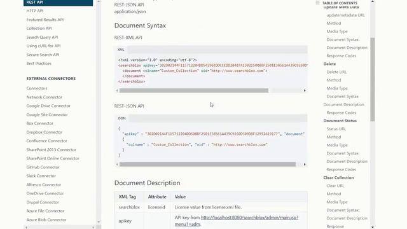Click left arrow of JSON code scrollbar
407x229 pixels.
(117, 164)
